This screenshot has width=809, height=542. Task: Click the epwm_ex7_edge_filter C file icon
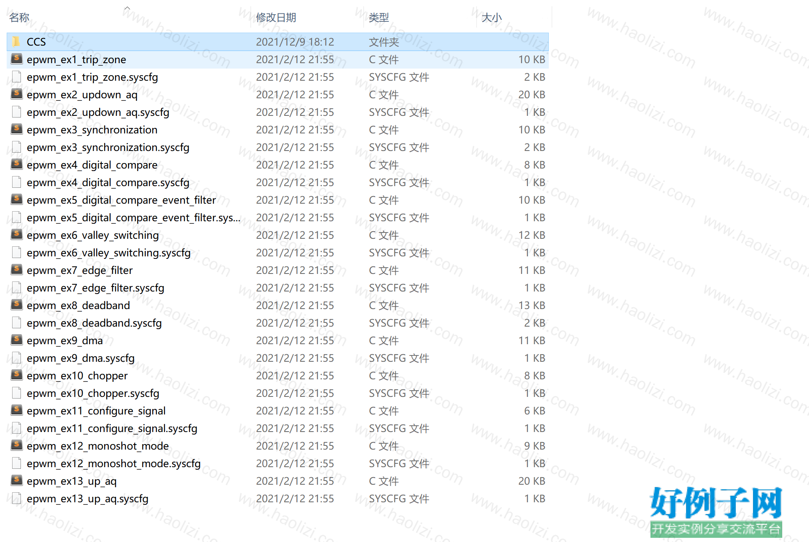click(16, 270)
